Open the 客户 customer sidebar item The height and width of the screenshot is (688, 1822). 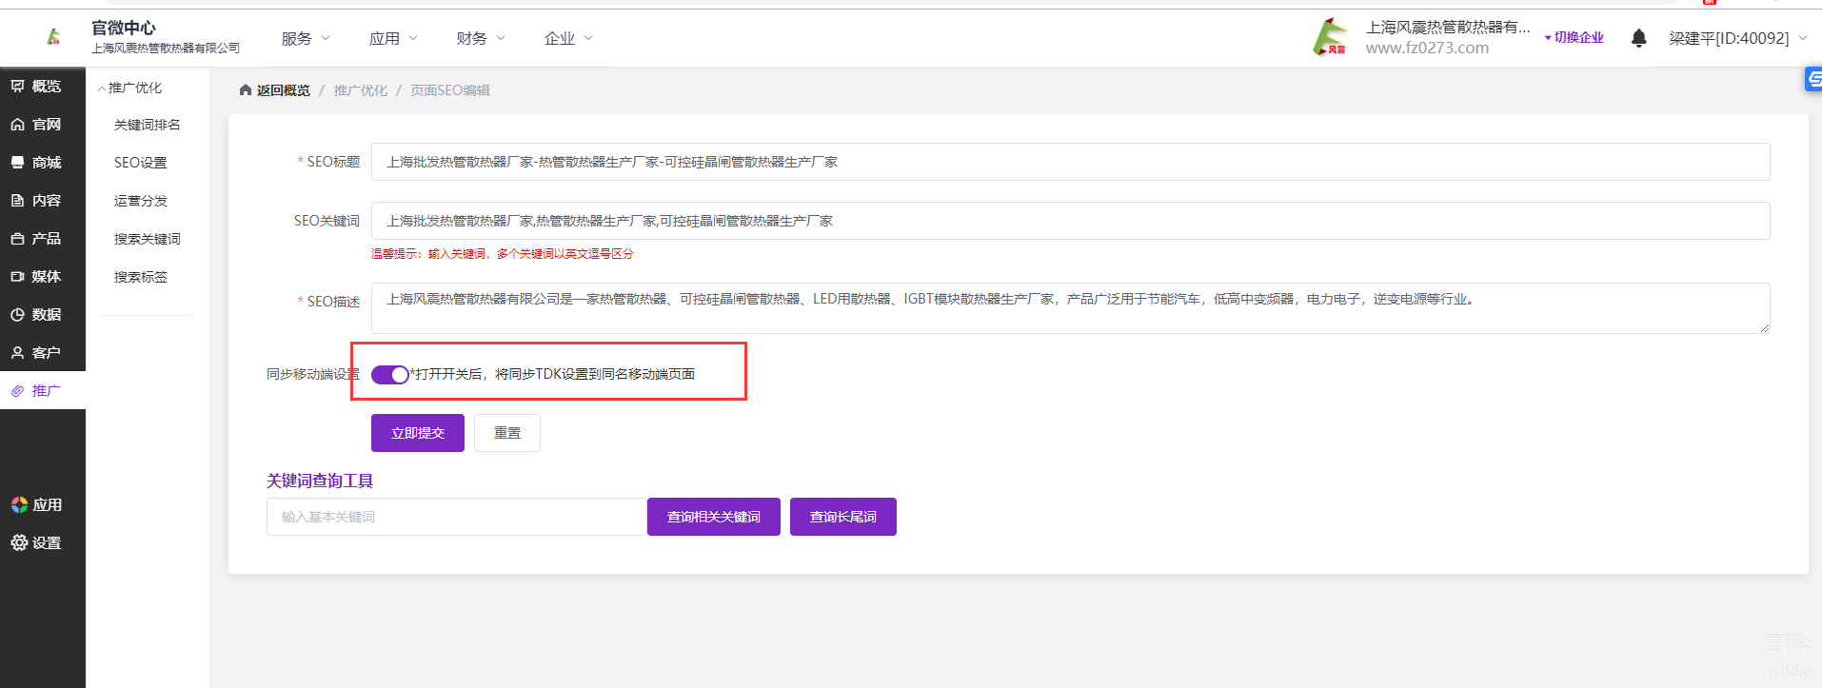[36, 353]
